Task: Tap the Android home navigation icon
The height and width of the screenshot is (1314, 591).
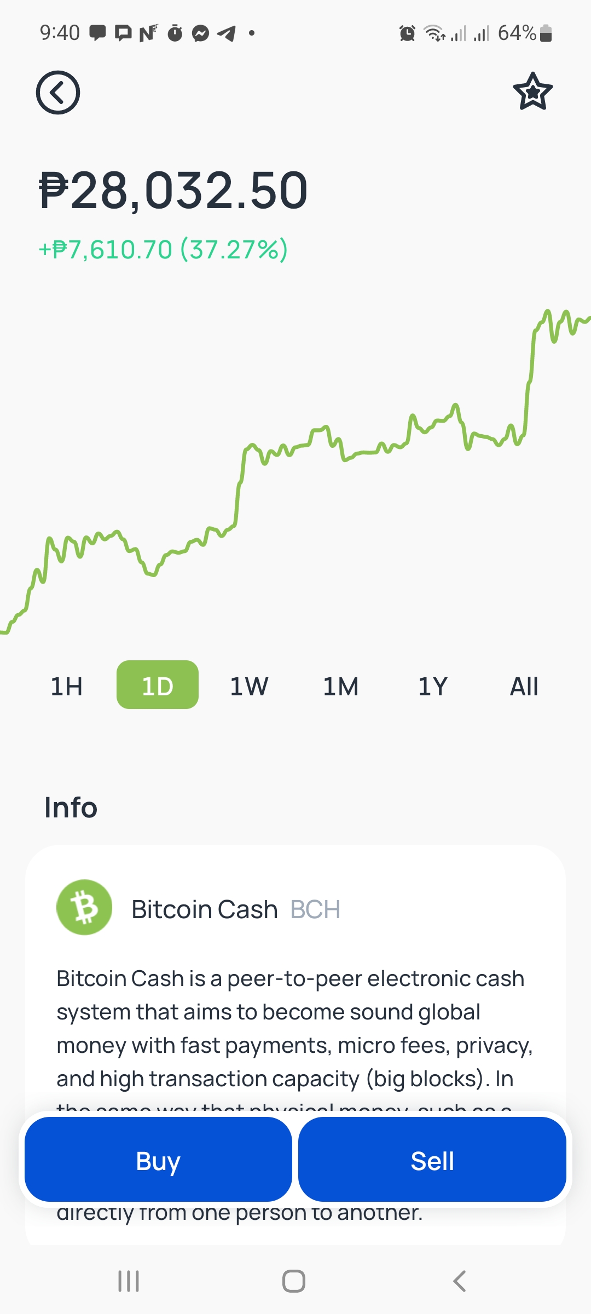Action: pos(294,1281)
